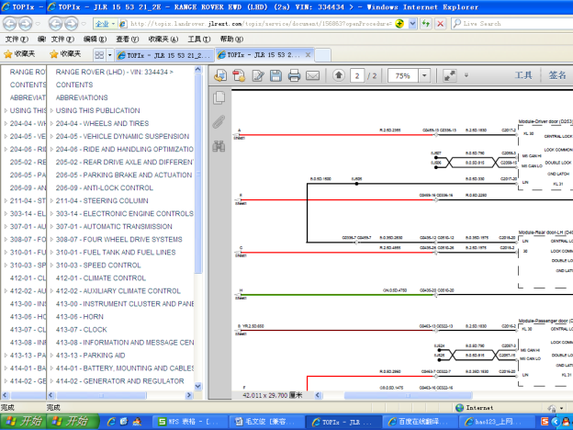This screenshot has height=430, width=573.
Task: Close the active TOPIx tab
Action: 308,55
